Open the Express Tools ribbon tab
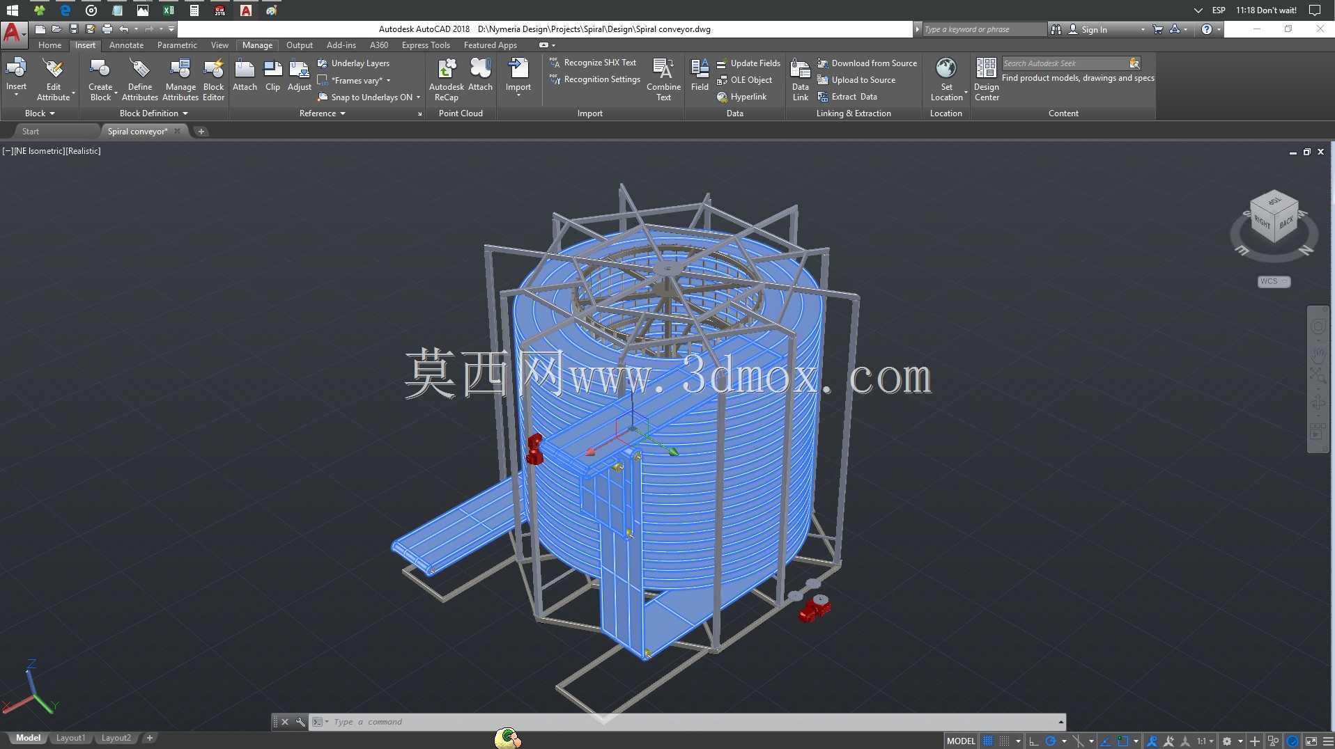1335x749 pixels. [426, 45]
